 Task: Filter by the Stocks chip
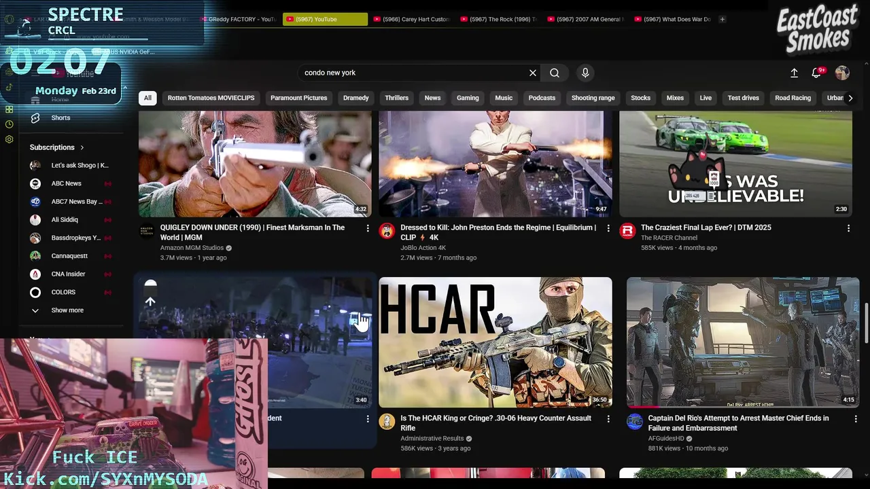640,98
